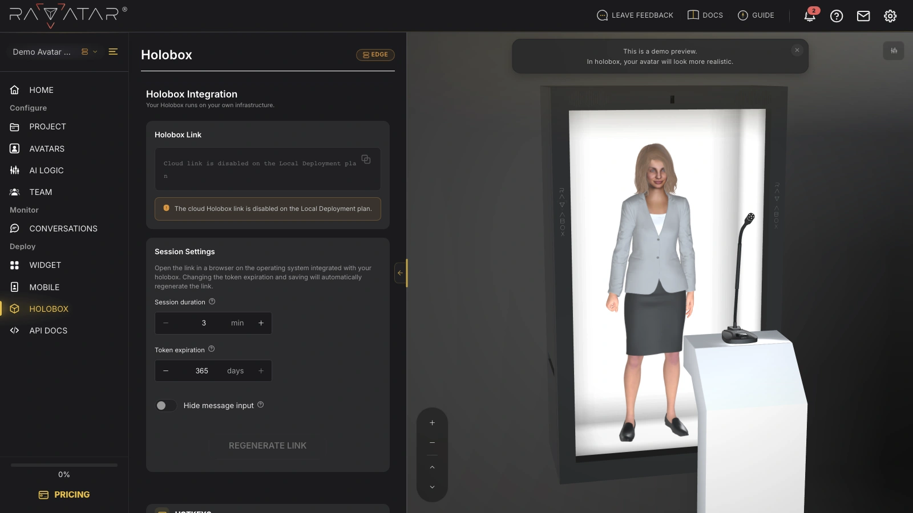Viewport: 913px width, 513px height.
Task: Move the preview camera down
Action: (432, 487)
